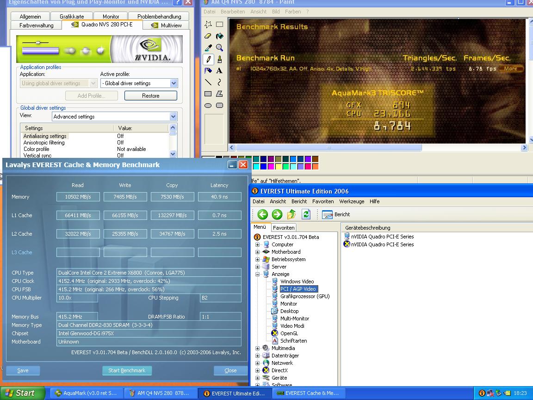Collapse the Anzeige tree node
The width and height of the screenshot is (533, 400).
click(257, 274)
